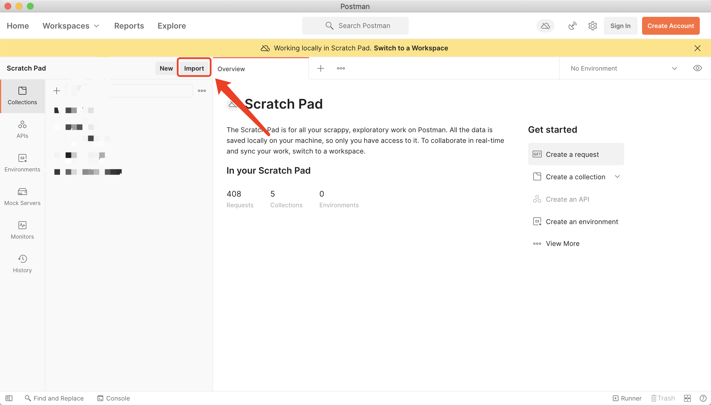Open the APIs sidebar panel
Viewport: 711px width, 405px height.
tap(22, 129)
